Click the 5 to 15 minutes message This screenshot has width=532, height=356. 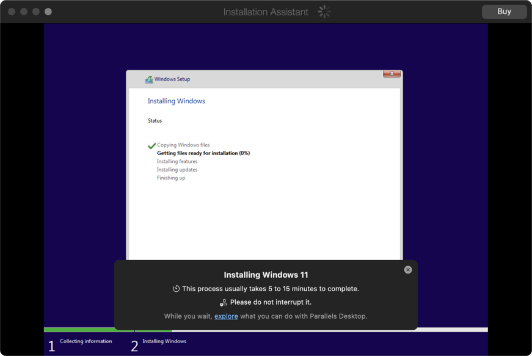[x=271, y=289]
